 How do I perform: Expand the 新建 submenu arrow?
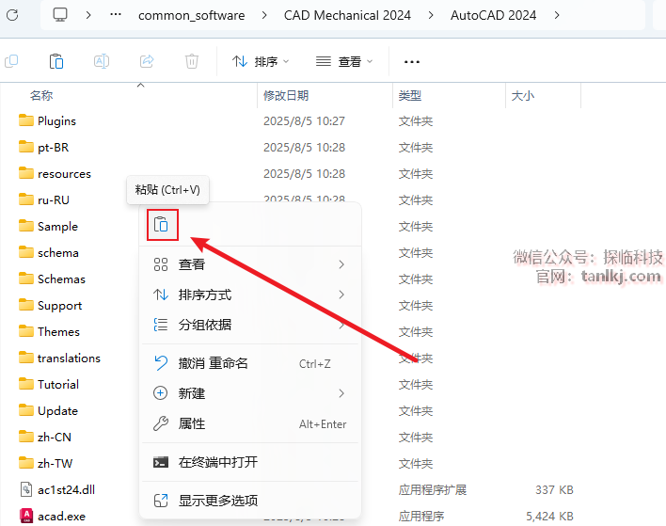(341, 393)
